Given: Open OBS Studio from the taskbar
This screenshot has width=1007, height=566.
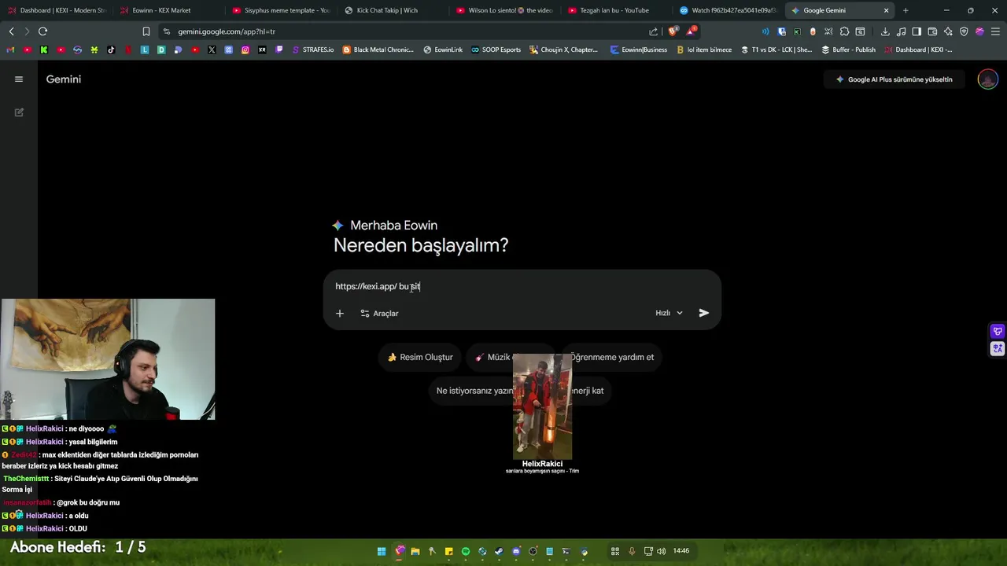Looking at the screenshot, I should (533, 551).
